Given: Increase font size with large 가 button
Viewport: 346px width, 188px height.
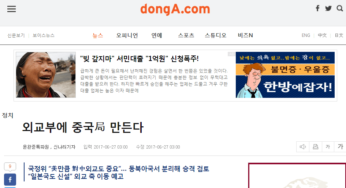Looking at the screenshot, I should click(x=340, y=147).
